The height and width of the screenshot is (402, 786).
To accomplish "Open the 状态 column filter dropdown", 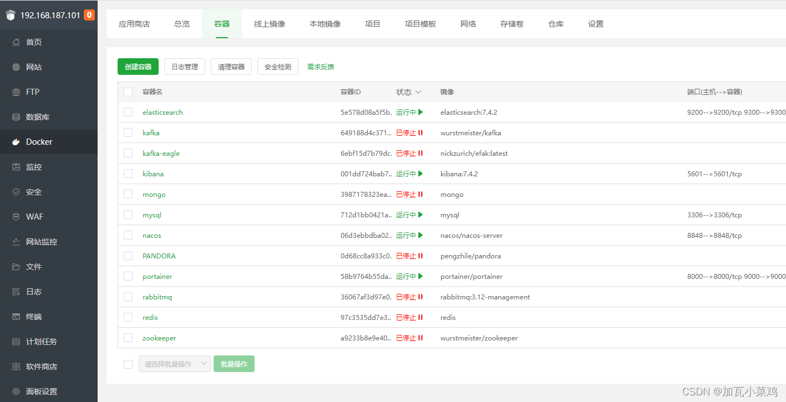I will click(x=418, y=92).
